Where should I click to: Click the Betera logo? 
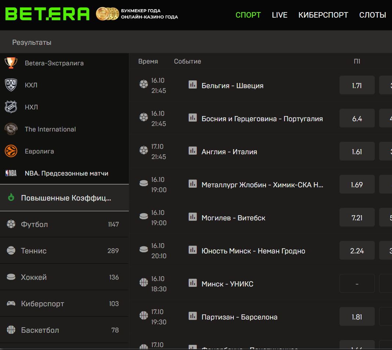47,14
